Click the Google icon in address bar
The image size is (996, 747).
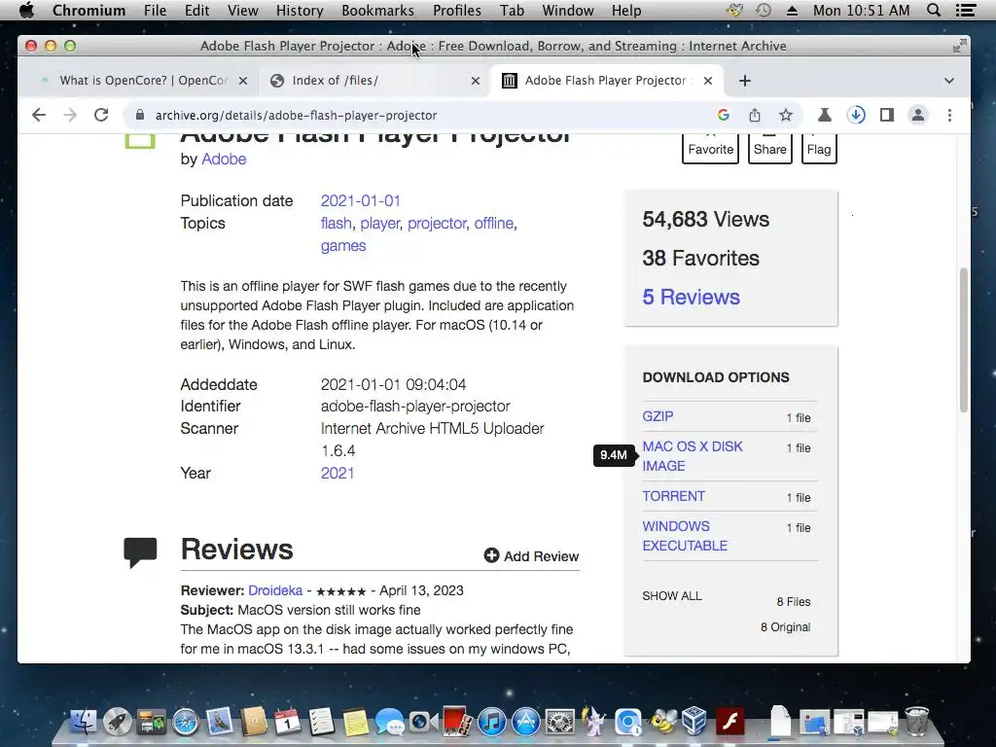(723, 115)
